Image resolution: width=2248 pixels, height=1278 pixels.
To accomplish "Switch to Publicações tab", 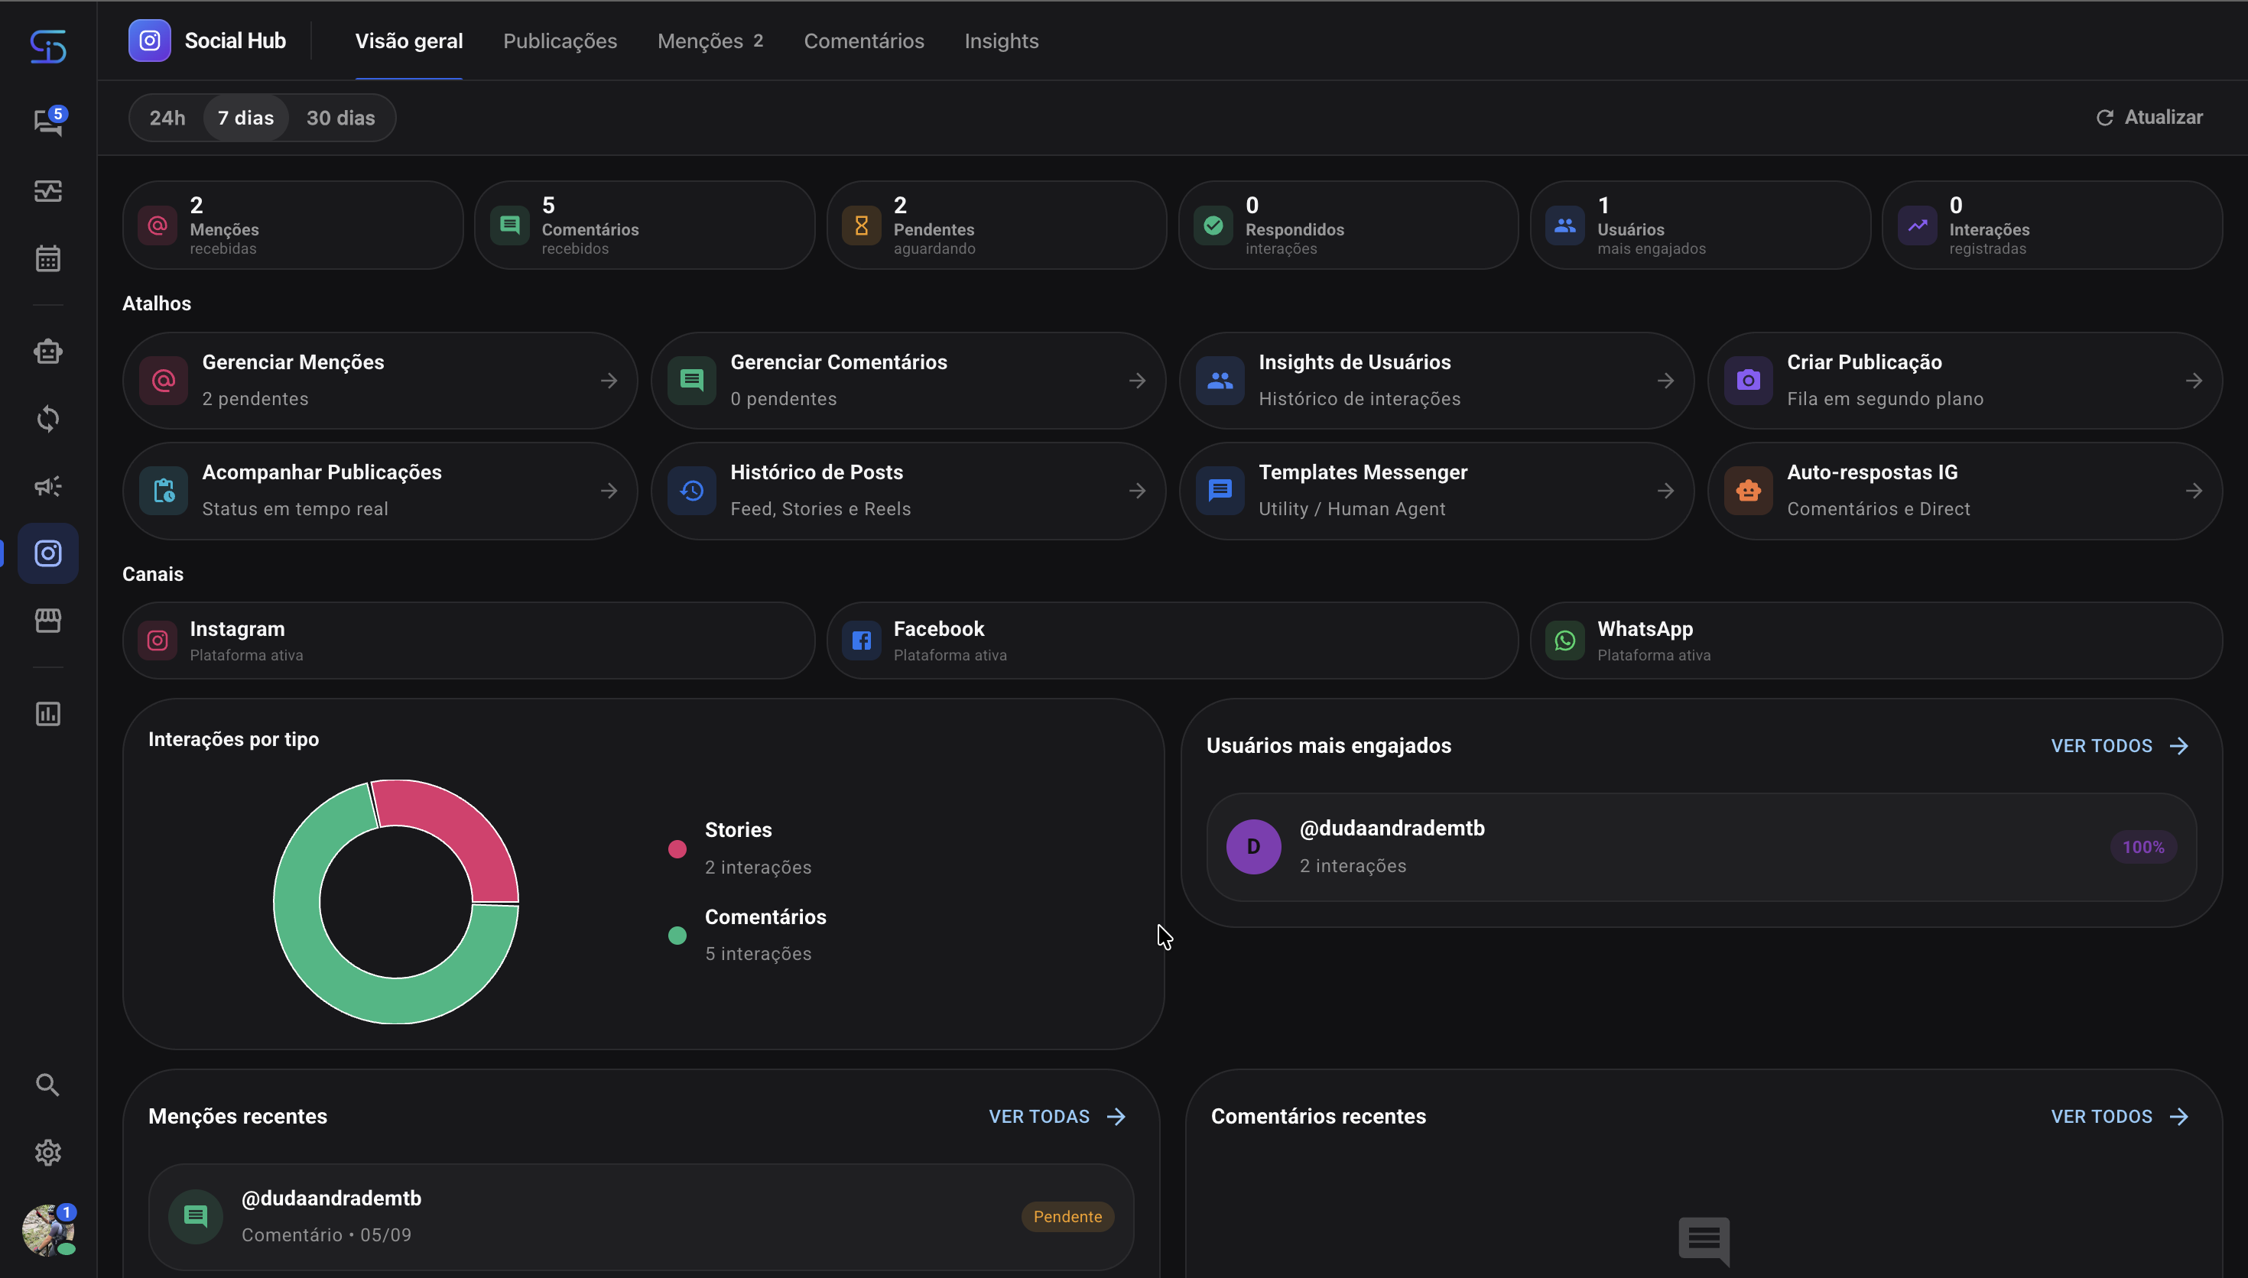I will tap(560, 41).
